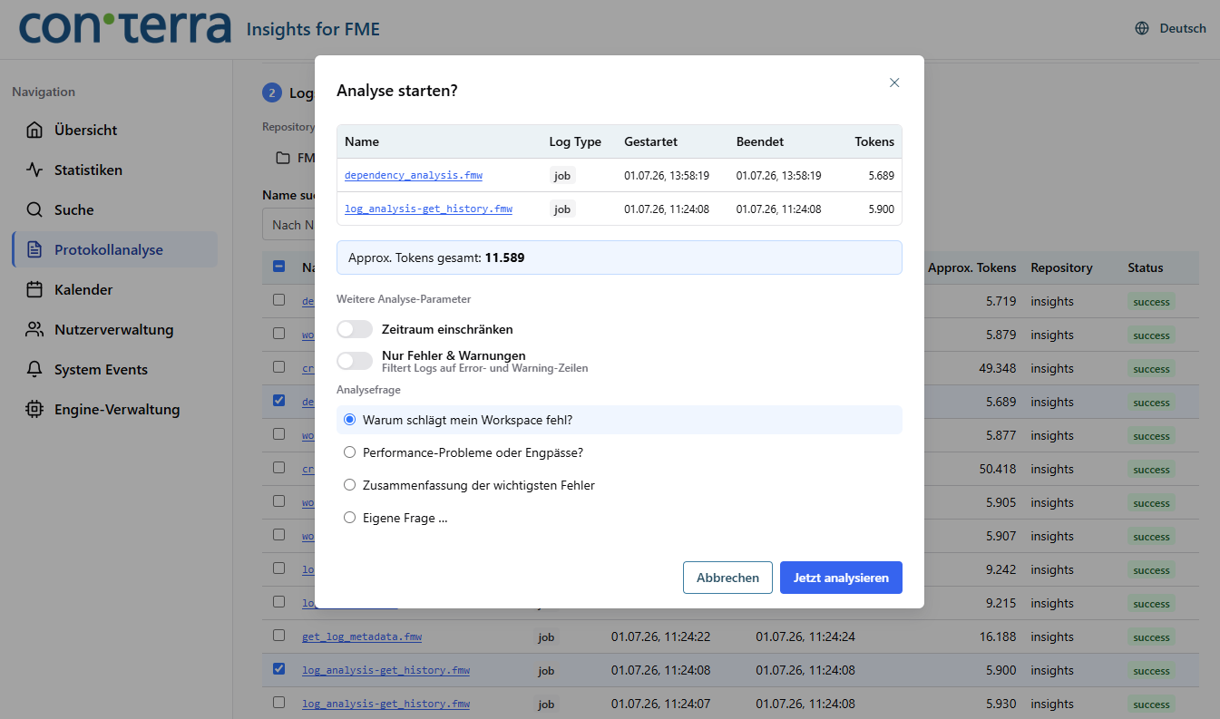
Task: Click the Nutzerverwaltung users icon
Action: pos(34,329)
